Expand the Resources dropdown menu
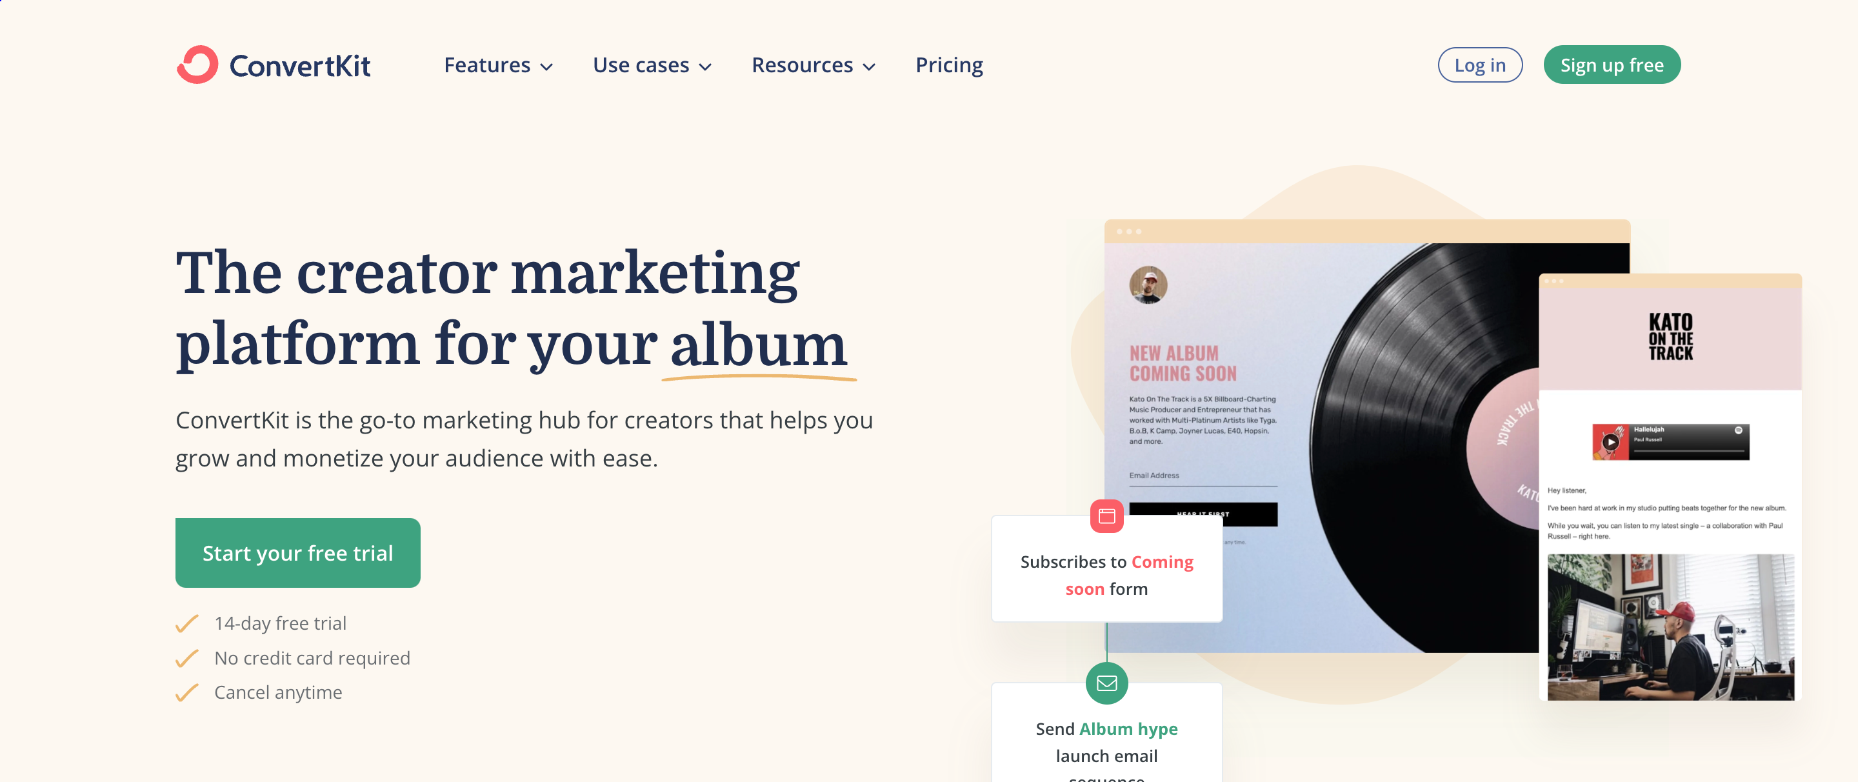Image resolution: width=1858 pixels, height=782 pixels. [x=815, y=64]
